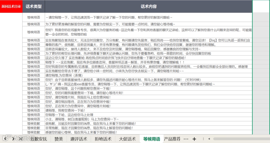Select 等候用语 type cell beside 尊敬的客户

point(33,45)
